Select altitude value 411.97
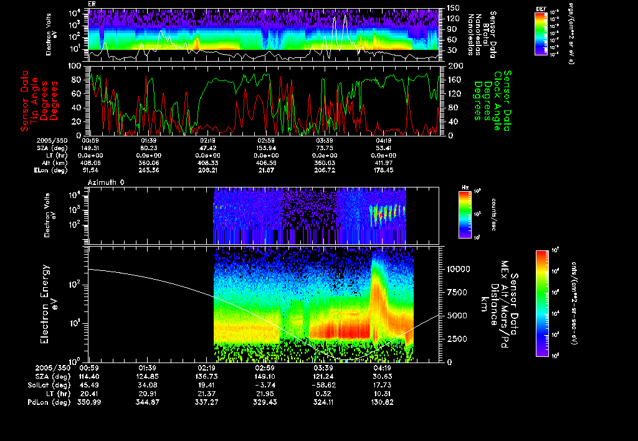638x441 pixels. click(x=383, y=163)
